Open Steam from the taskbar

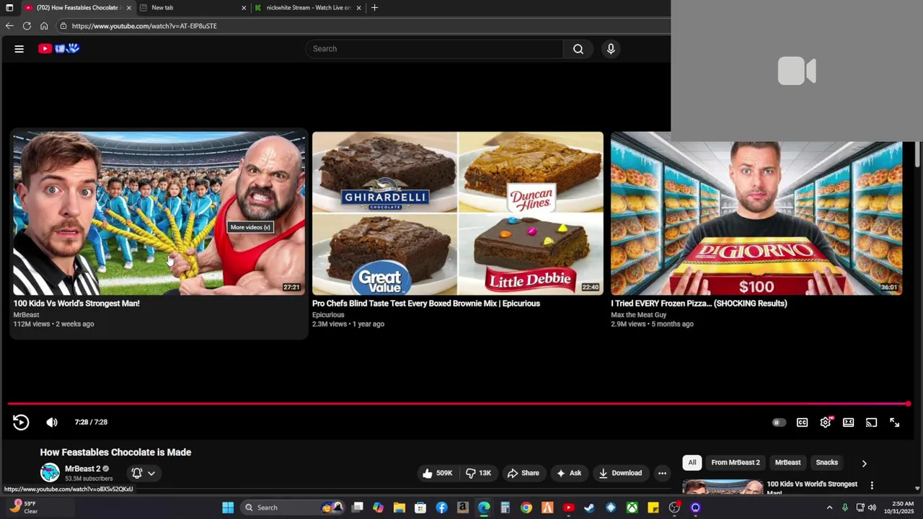tap(589, 507)
